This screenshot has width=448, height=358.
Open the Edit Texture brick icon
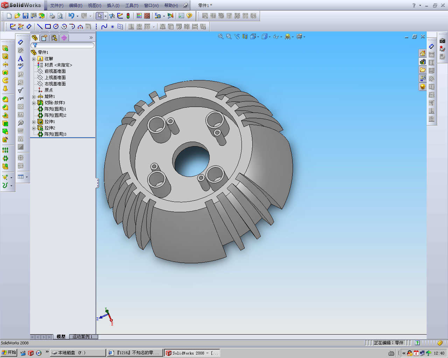(x=147, y=16)
